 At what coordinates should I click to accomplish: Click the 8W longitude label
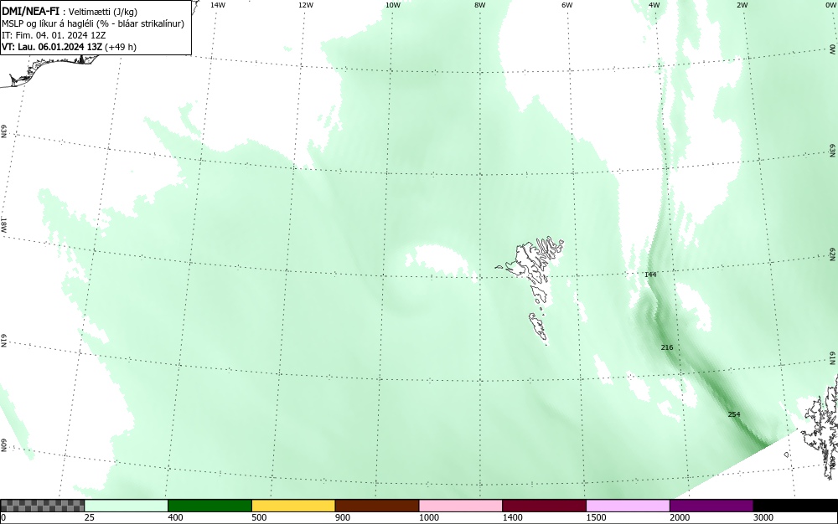pyautogui.click(x=480, y=5)
